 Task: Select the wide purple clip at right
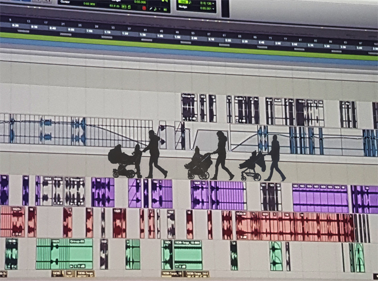(319, 198)
